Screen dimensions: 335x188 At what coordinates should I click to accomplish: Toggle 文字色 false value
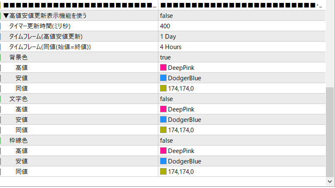[241, 99]
